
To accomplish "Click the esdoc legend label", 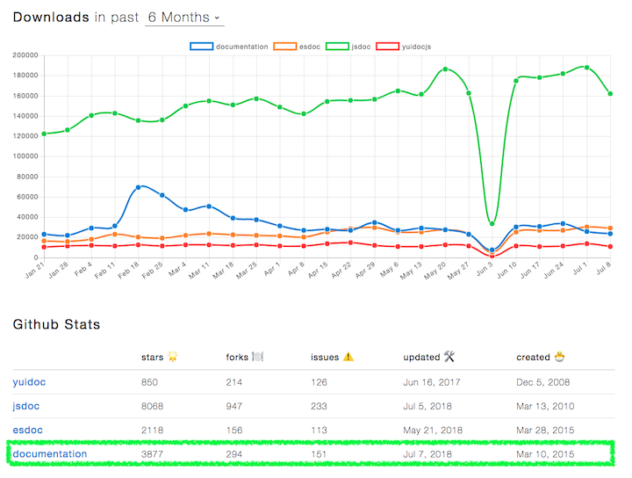I will (x=310, y=47).
